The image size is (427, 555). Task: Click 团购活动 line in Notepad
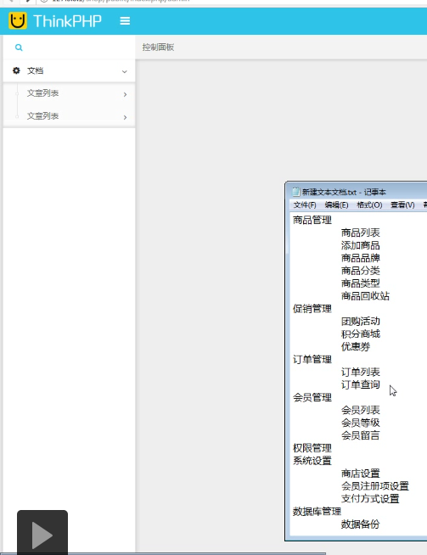pyautogui.click(x=361, y=322)
